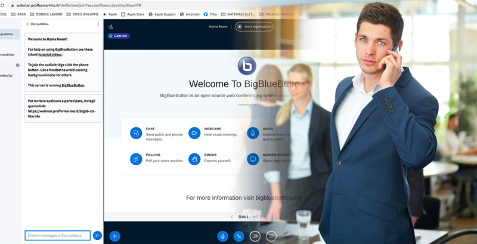Open the Apple bookmark

click(x=110, y=14)
